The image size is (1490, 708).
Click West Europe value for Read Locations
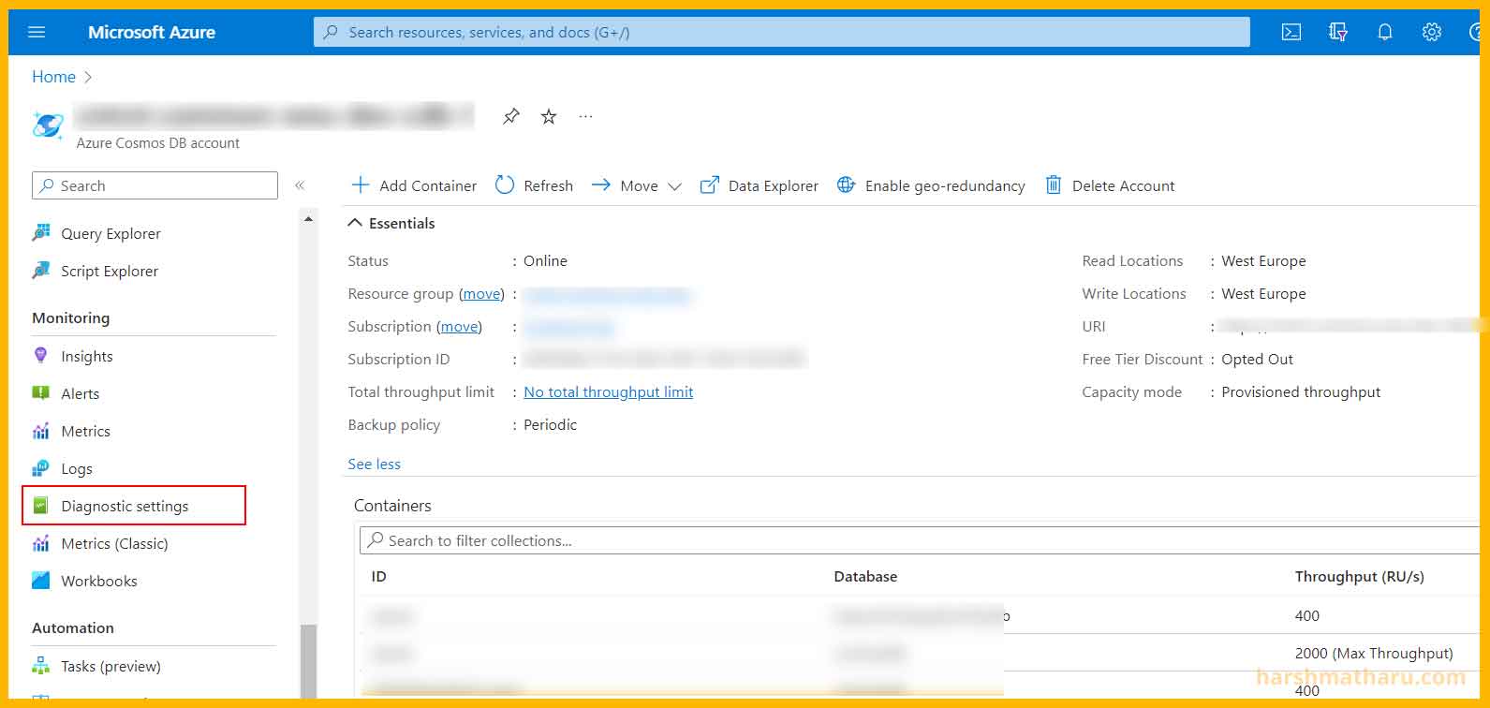1263,260
